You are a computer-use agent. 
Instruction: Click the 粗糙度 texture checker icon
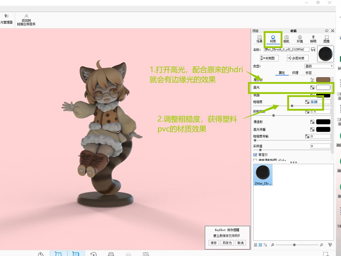pos(307,102)
